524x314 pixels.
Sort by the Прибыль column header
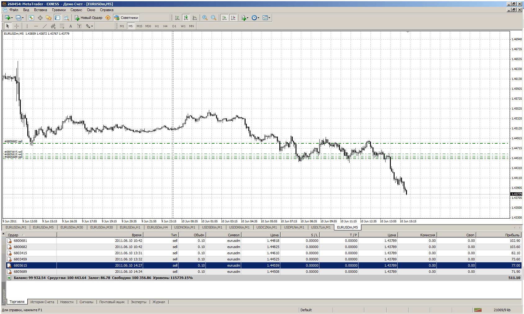tap(499, 235)
